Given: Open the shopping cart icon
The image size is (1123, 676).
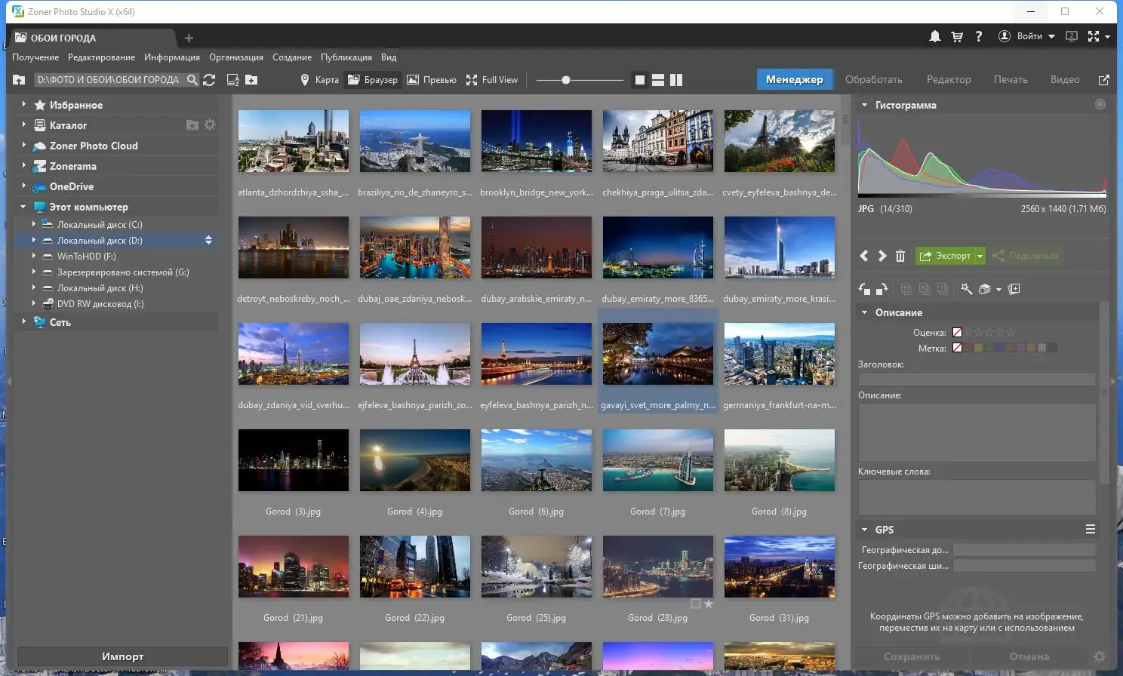Looking at the screenshot, I should pos(957,36).
